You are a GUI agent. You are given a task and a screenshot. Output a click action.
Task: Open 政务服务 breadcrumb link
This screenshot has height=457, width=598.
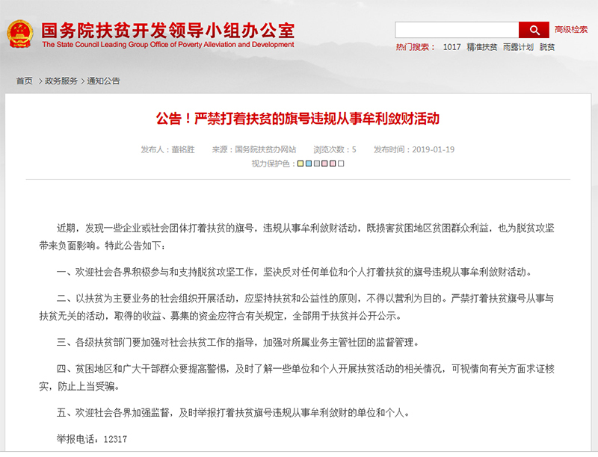61,81
